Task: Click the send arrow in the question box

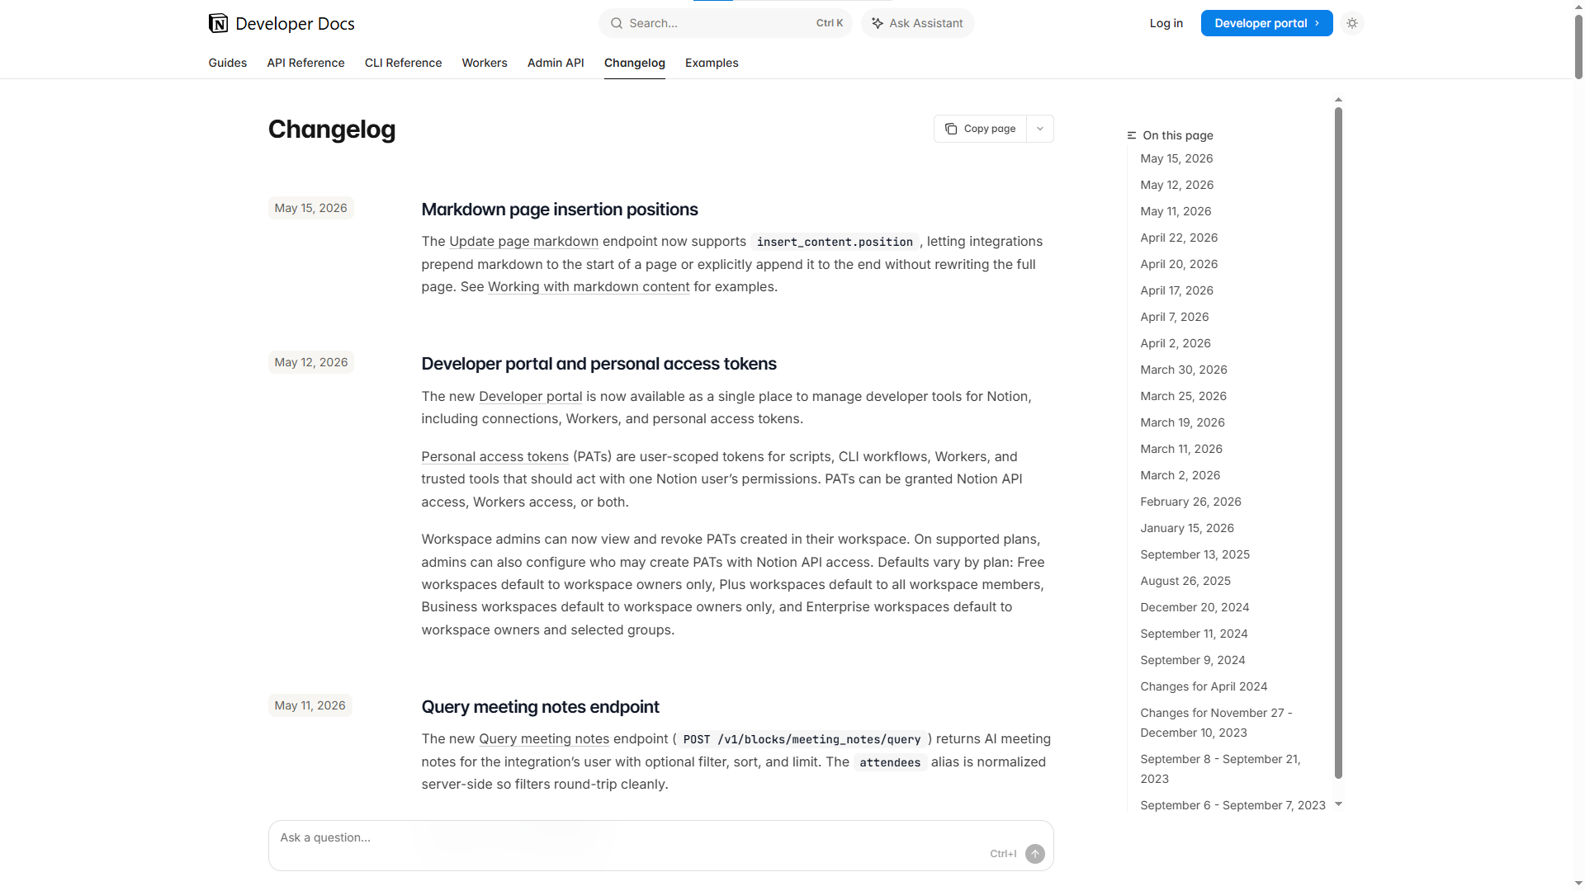Action: (x=1035, y=854)
